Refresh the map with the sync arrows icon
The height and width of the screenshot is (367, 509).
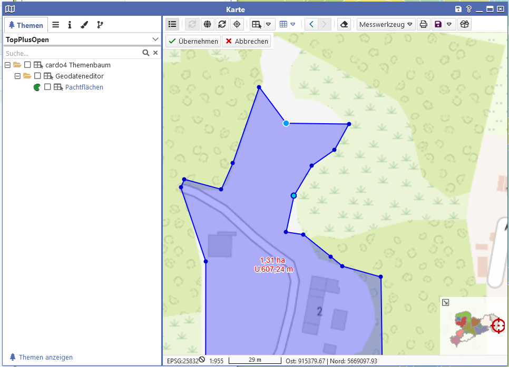[x=222, y=24]
